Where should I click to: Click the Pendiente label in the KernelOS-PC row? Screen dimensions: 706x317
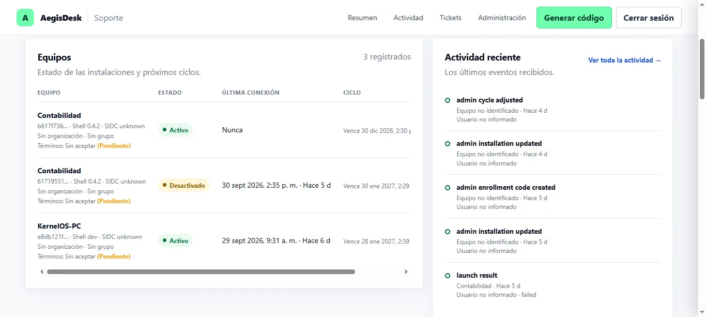tap(114, 256)
